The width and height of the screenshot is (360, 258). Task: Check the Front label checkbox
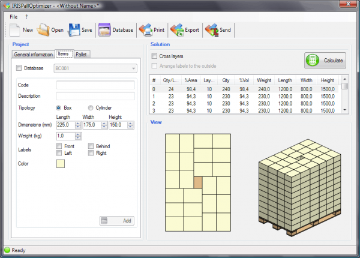point(59,146)
